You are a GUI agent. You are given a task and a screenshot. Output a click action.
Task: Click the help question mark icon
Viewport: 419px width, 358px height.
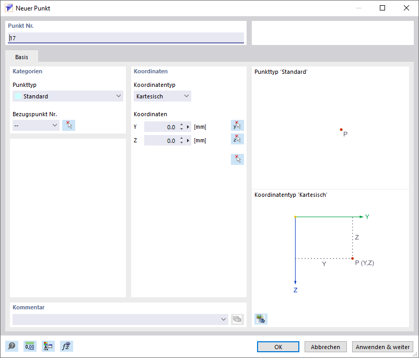[x=11, y=346]
